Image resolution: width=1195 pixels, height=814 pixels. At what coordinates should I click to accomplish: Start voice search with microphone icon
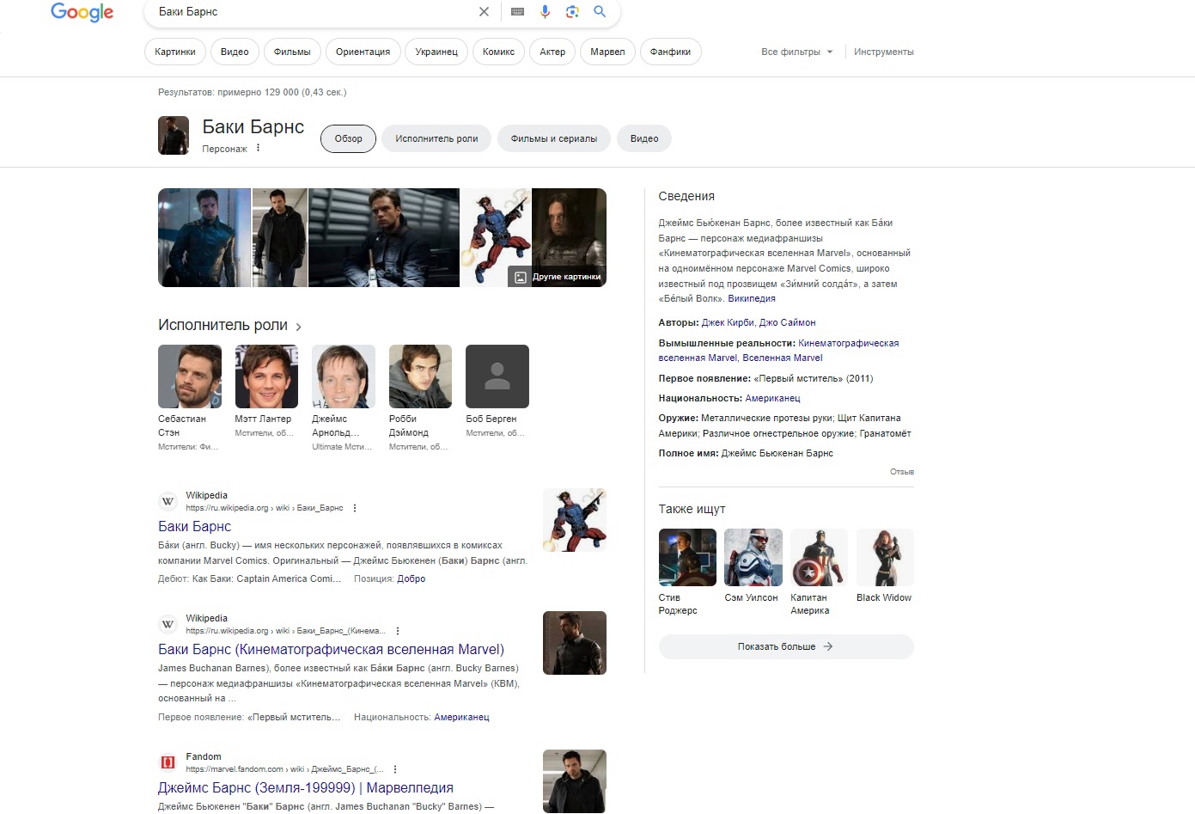tap(545, 12)
